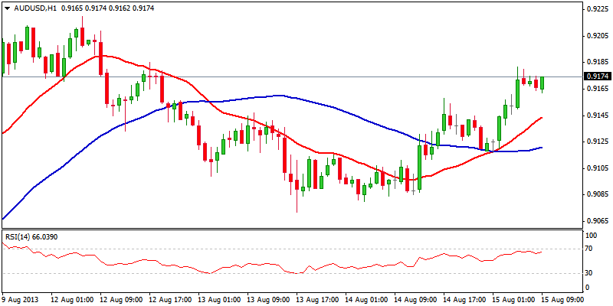Click the 13 Aug 17:00 time label

(316, 300)
